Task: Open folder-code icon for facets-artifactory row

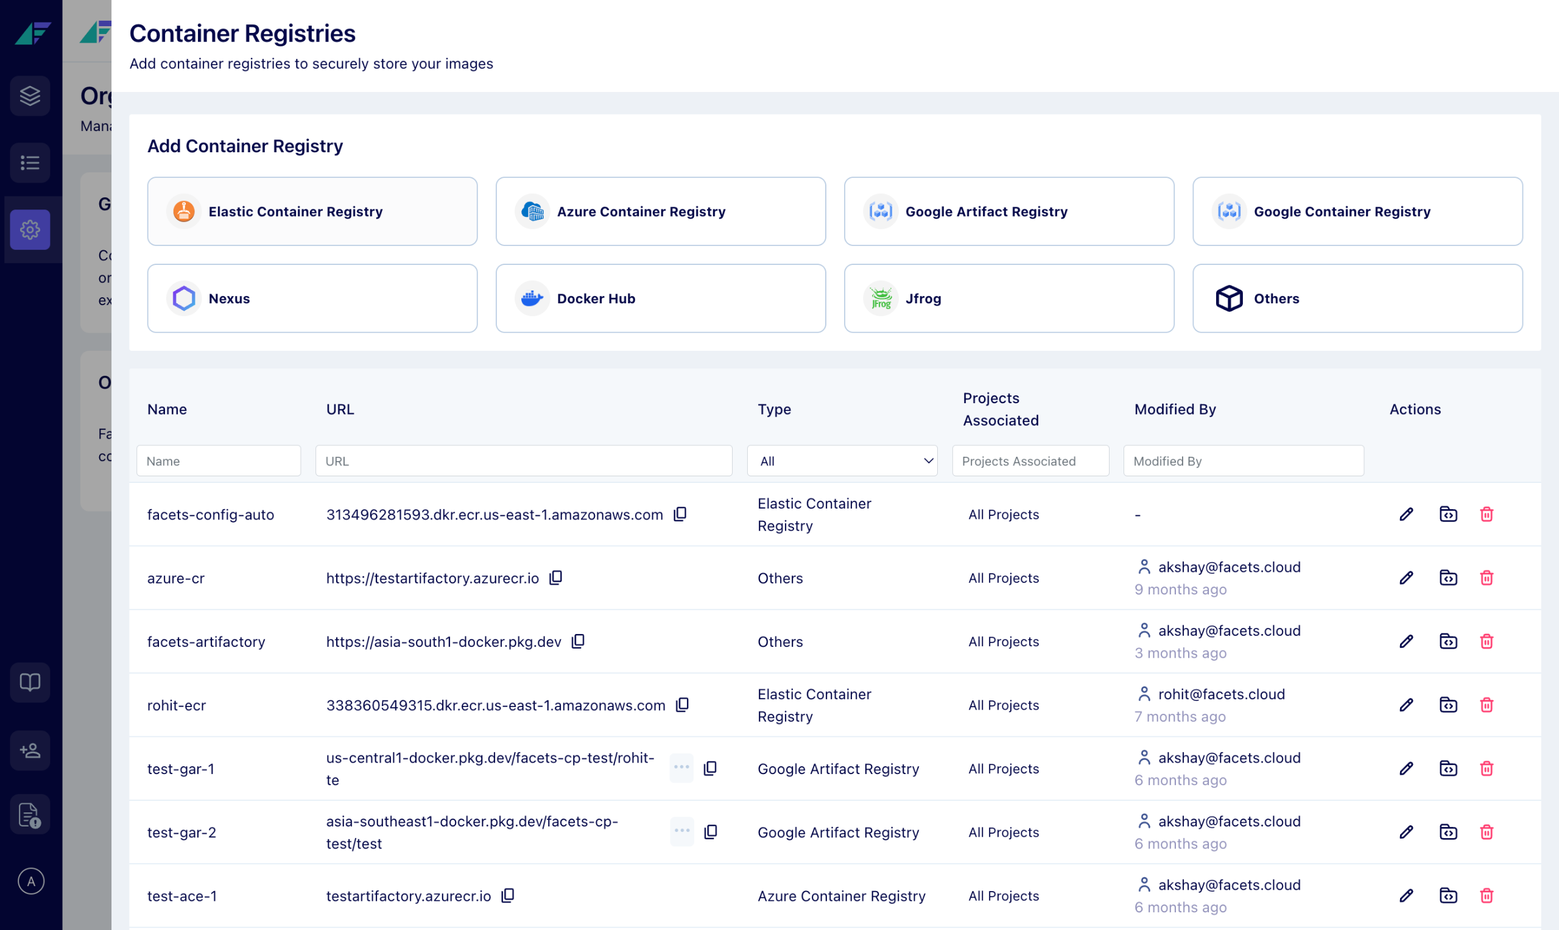Action: [1448, 641]
